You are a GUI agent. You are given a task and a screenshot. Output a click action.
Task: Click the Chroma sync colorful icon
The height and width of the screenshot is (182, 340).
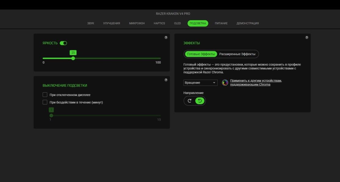225,83
